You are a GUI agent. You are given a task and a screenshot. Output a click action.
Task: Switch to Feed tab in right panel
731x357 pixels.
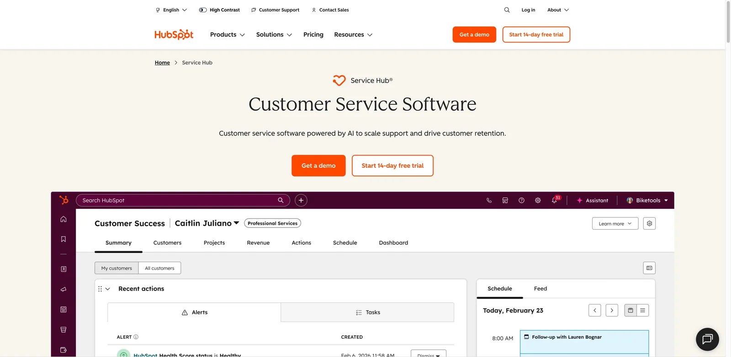pyautogui.click(x=540, y=289)
